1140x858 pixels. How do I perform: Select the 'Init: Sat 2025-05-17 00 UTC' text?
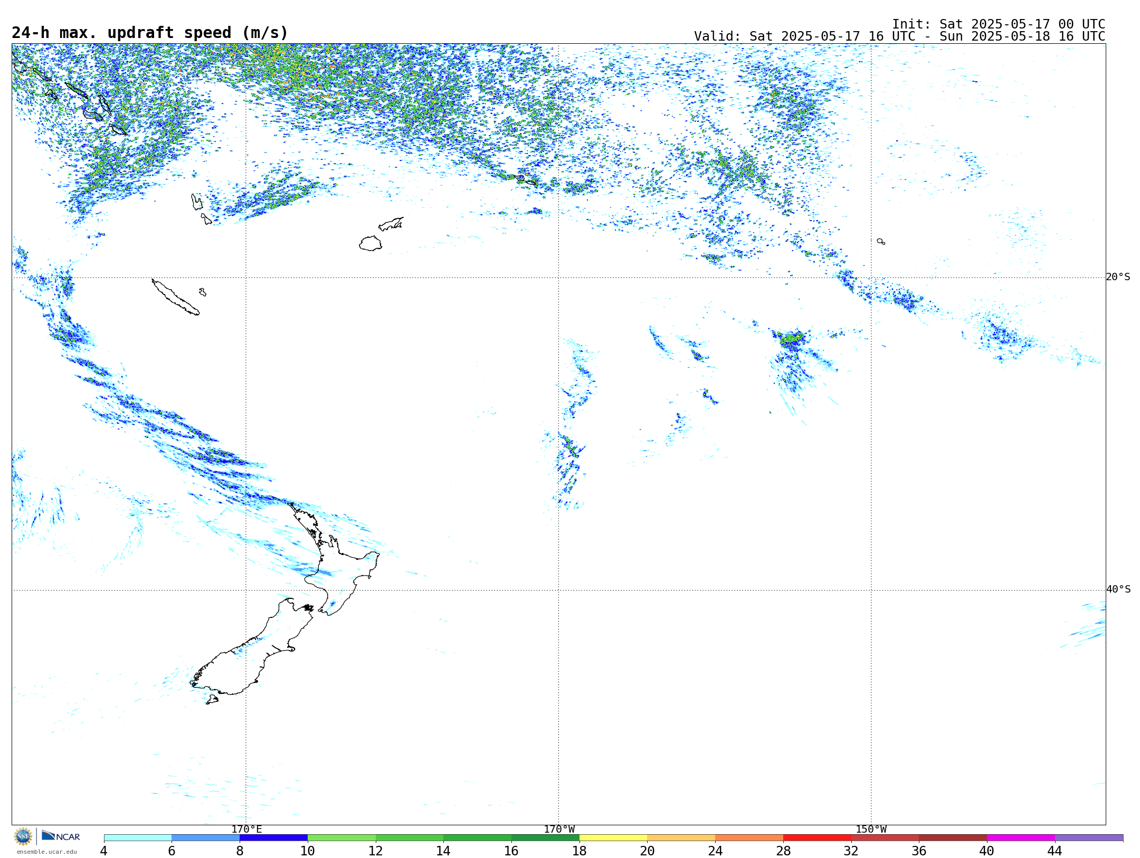tap(999, 24)
